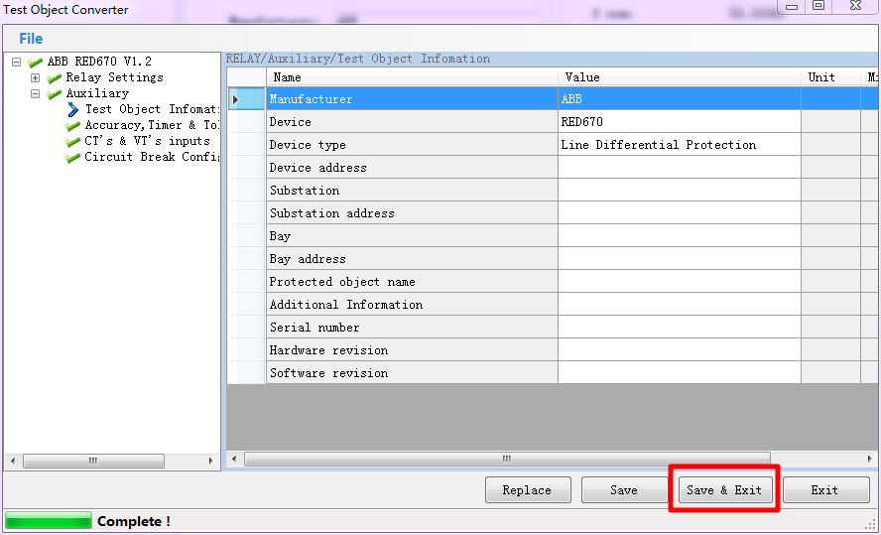Click the Value column header
This screenshot has width=881, height=535.
pyautogui.click(x=680, y=77)
